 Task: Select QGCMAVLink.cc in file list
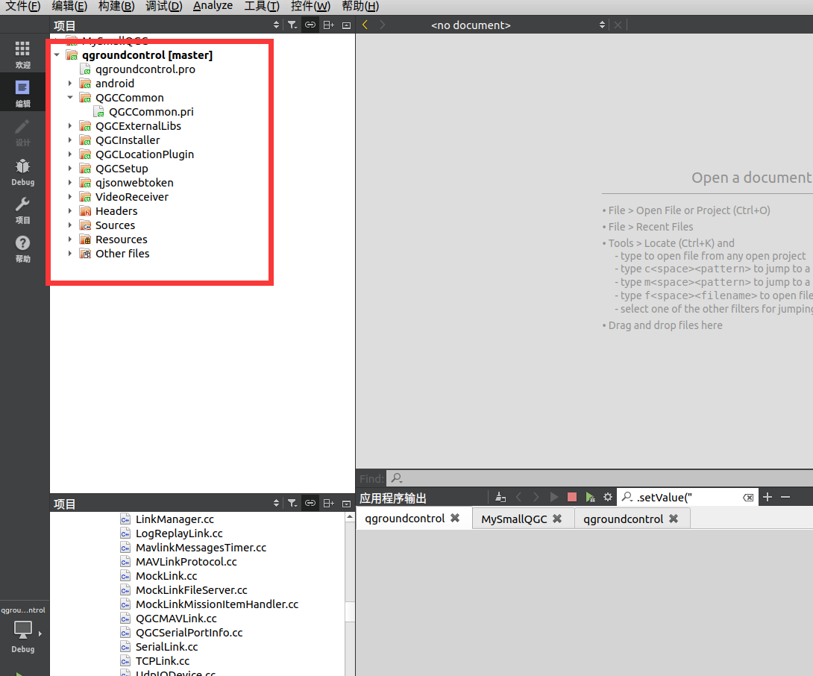click(x=176, y=619)
